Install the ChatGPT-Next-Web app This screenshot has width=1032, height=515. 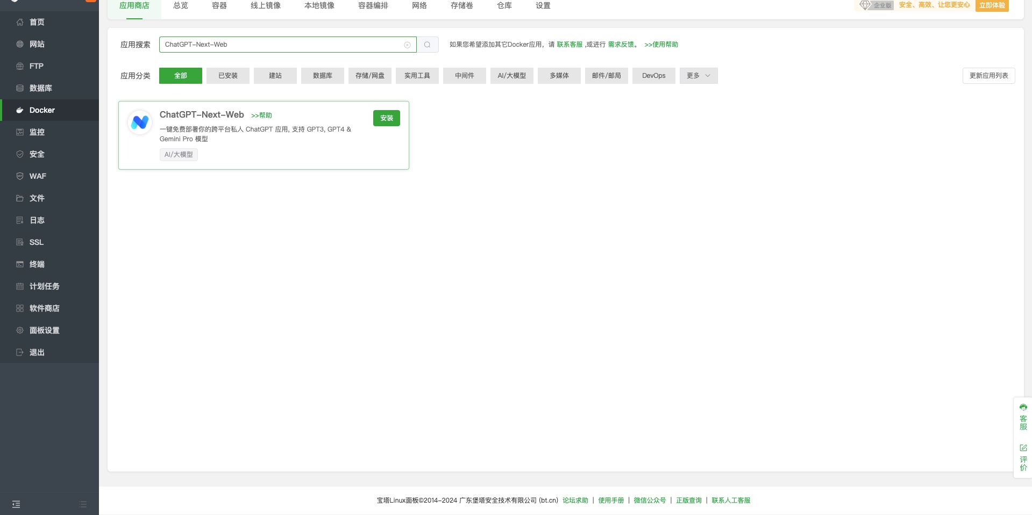(x=386, y=118)
